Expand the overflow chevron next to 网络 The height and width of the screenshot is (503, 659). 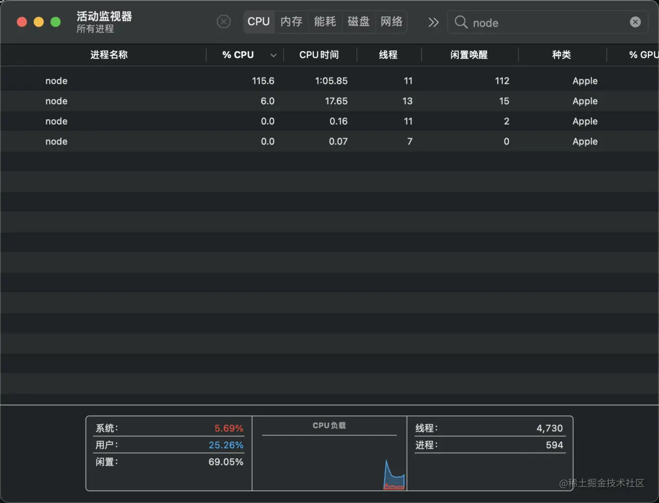(433, 22)
